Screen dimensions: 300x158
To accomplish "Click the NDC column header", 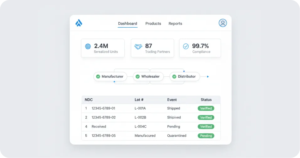I will click(x=88, y=100).
